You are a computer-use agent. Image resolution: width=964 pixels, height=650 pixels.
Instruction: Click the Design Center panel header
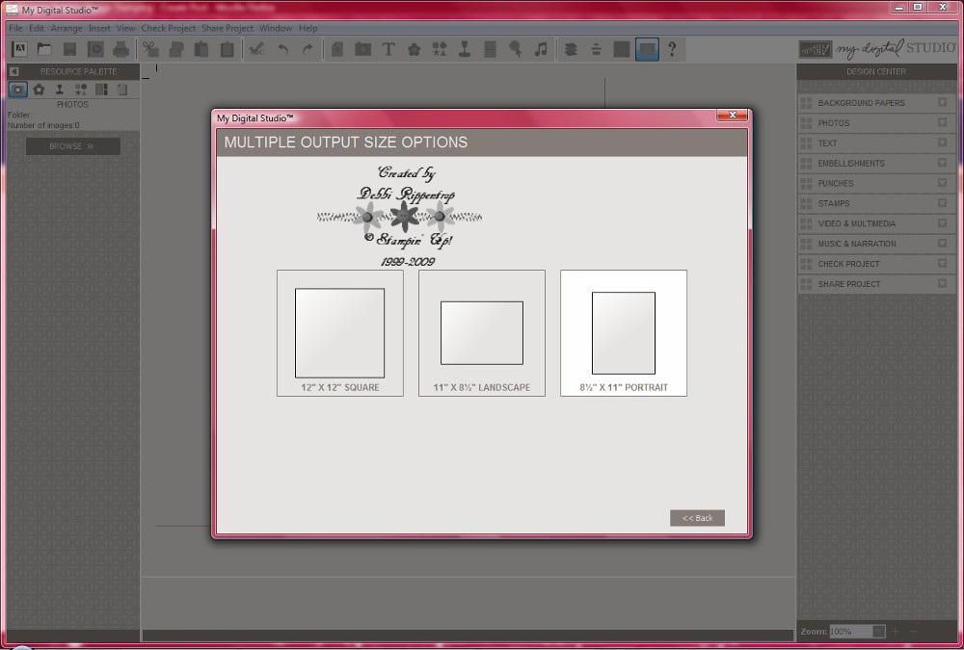pos(876,71)
